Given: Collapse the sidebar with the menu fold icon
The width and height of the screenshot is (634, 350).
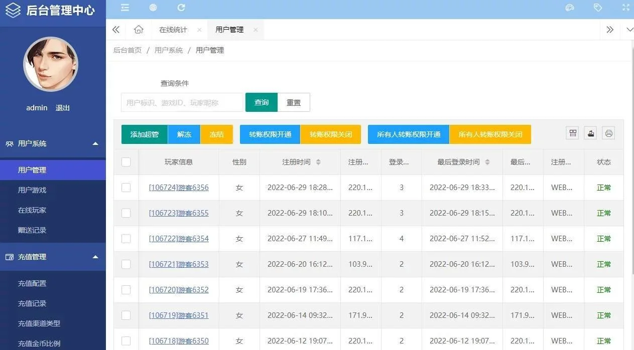Looking at the screenshot, I should [x=125, y=8].
